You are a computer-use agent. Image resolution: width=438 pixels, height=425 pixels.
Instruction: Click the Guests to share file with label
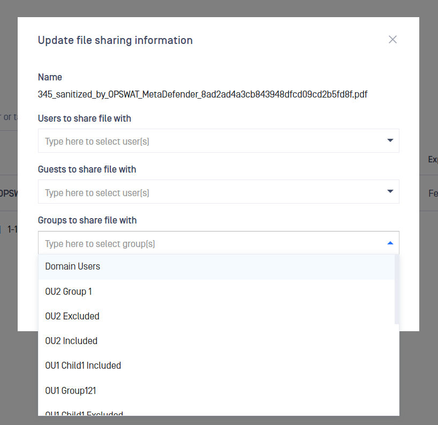pyautogui.click(x=87, y=169)
